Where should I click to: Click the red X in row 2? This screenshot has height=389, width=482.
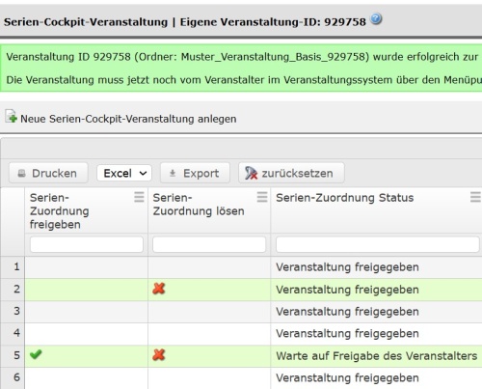coord(159,289)
